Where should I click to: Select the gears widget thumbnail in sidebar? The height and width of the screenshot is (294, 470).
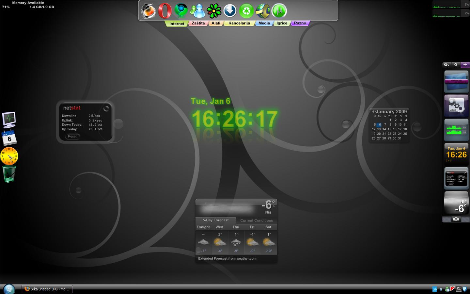(x=456, y=106)
